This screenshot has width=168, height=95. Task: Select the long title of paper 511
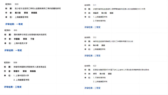[119, 9]
